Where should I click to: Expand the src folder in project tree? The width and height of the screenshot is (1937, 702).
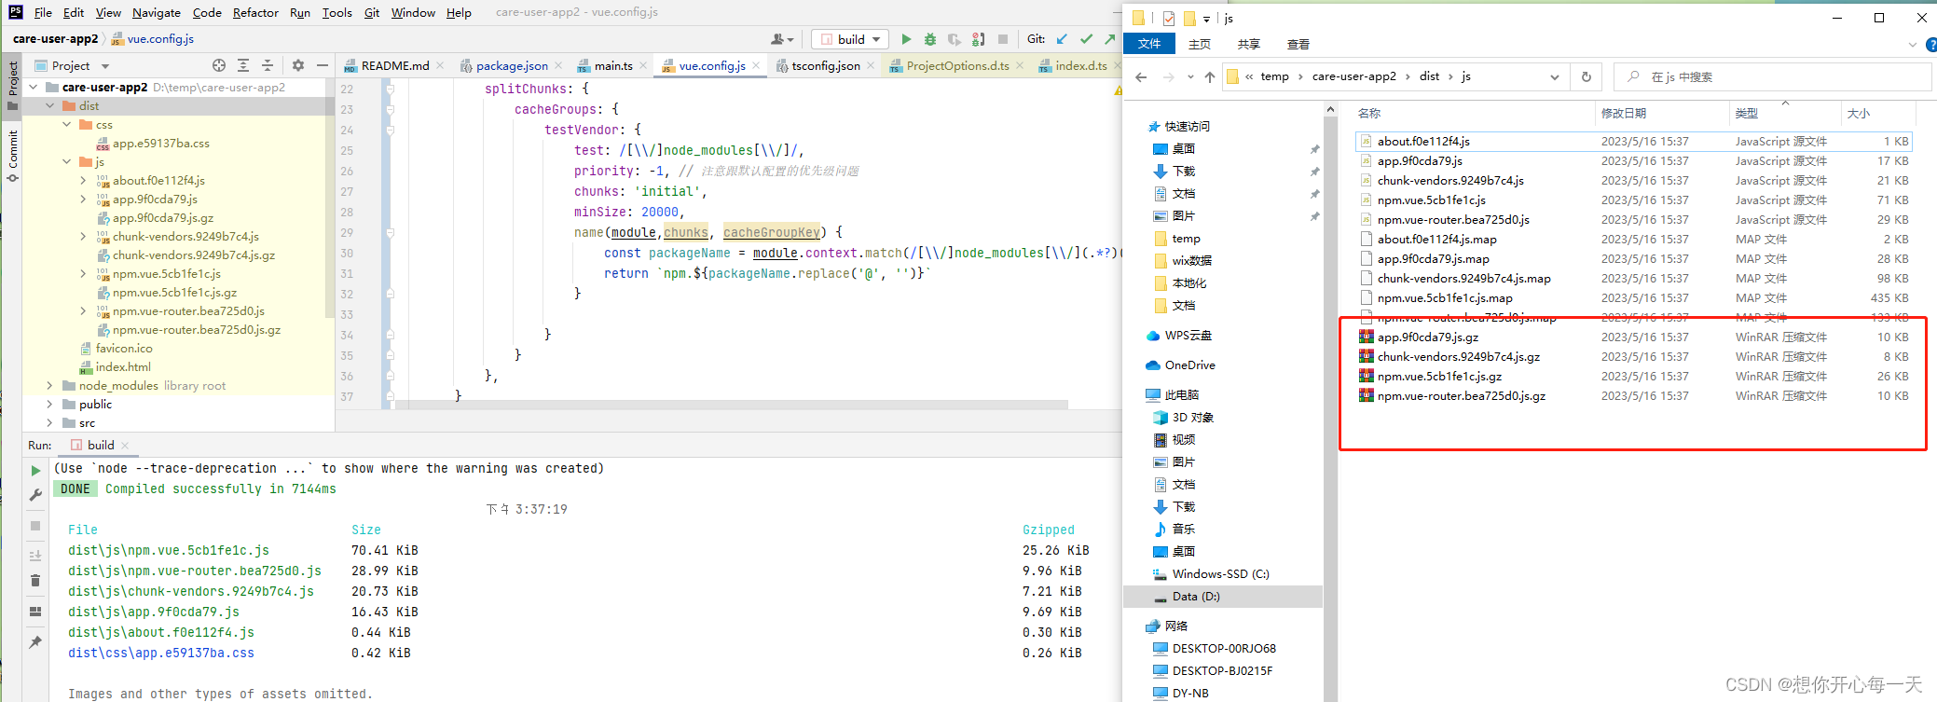[x=50, y=423]
